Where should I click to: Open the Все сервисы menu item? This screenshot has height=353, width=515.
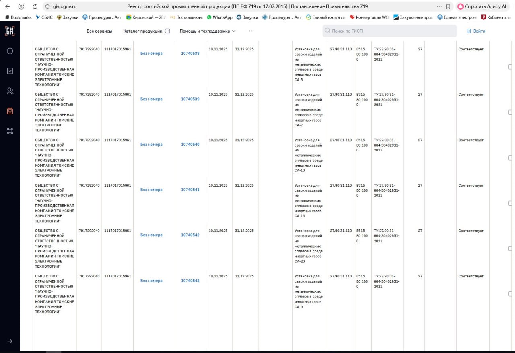tap(99, 31)
